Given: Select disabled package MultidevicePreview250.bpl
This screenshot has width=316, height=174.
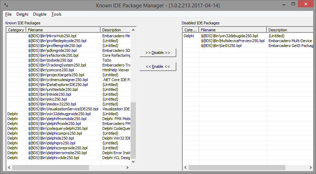Looking at the screenshot, I should tap(248, 41).
